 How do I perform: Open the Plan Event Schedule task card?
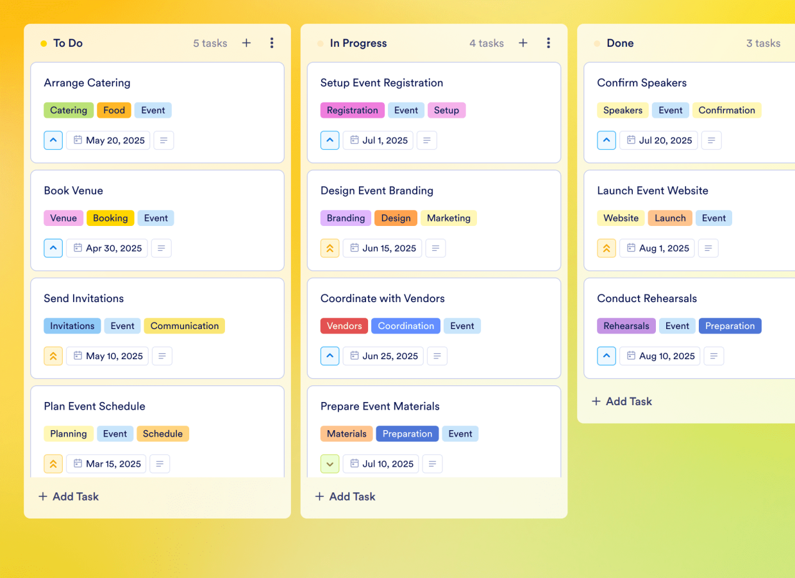coord(157,406)
